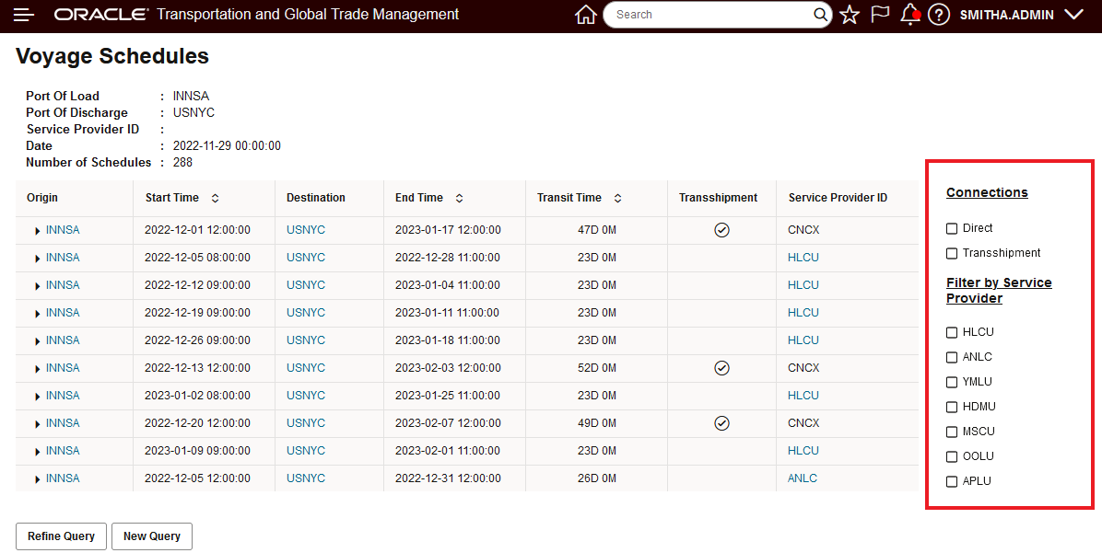Click the New Query button
1102x553 pixels.
(x=152, y=536)
